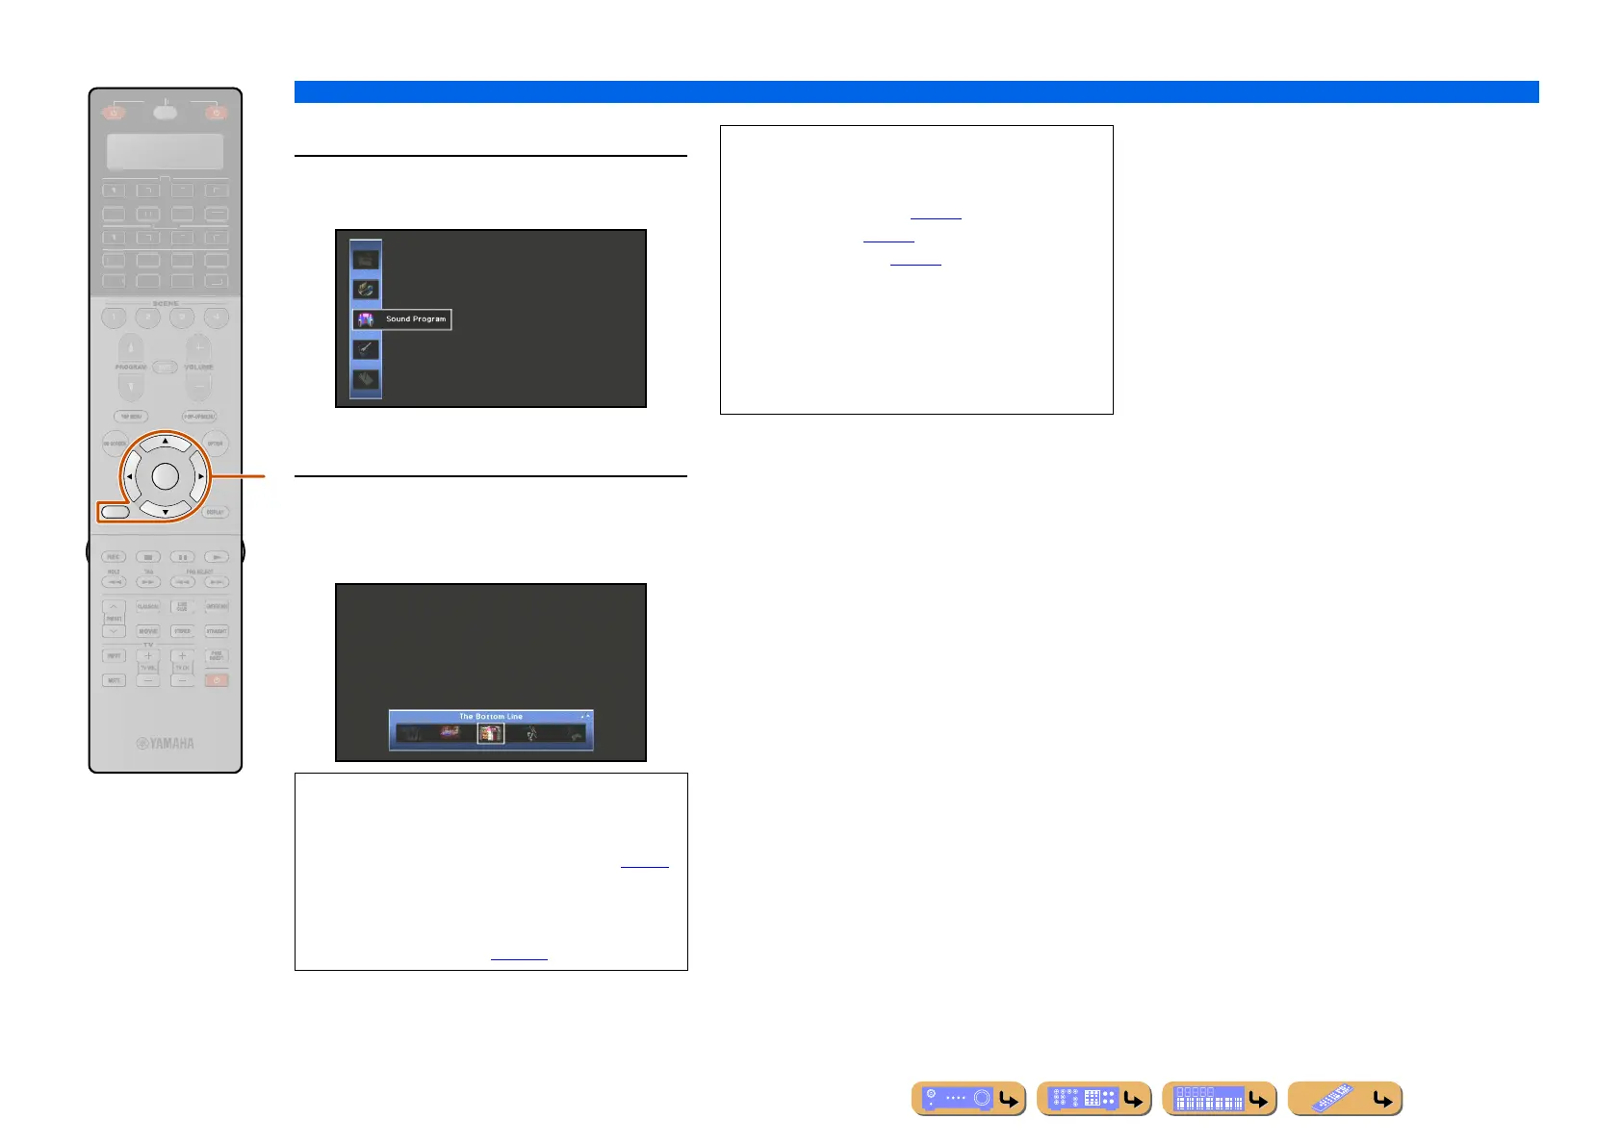The width and height of the screenshot is (1621, 1145).
Task: Click the stop playback button on remote
Action: [148, 557]
